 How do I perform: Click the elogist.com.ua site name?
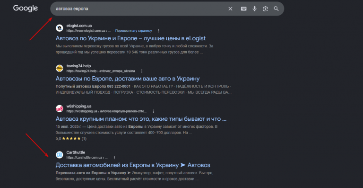pos(79,26)
